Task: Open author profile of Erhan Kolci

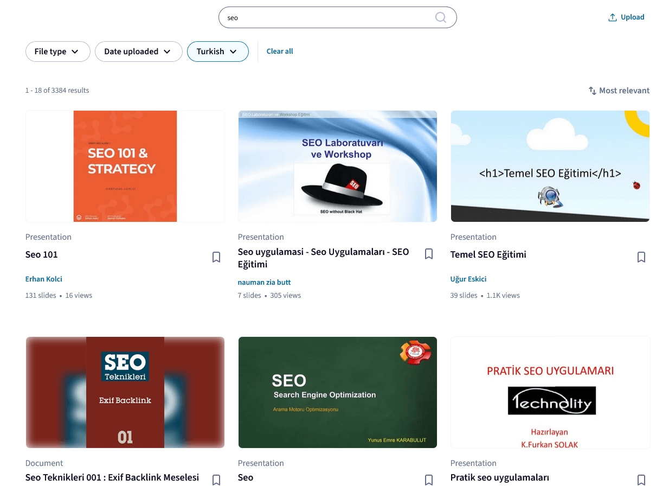Action: [x=43, y=279]
